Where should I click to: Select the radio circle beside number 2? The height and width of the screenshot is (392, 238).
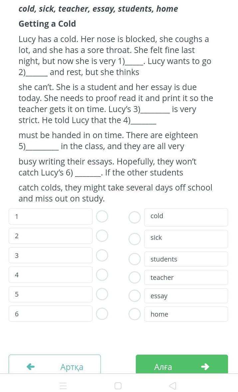[x=102, y=236]
